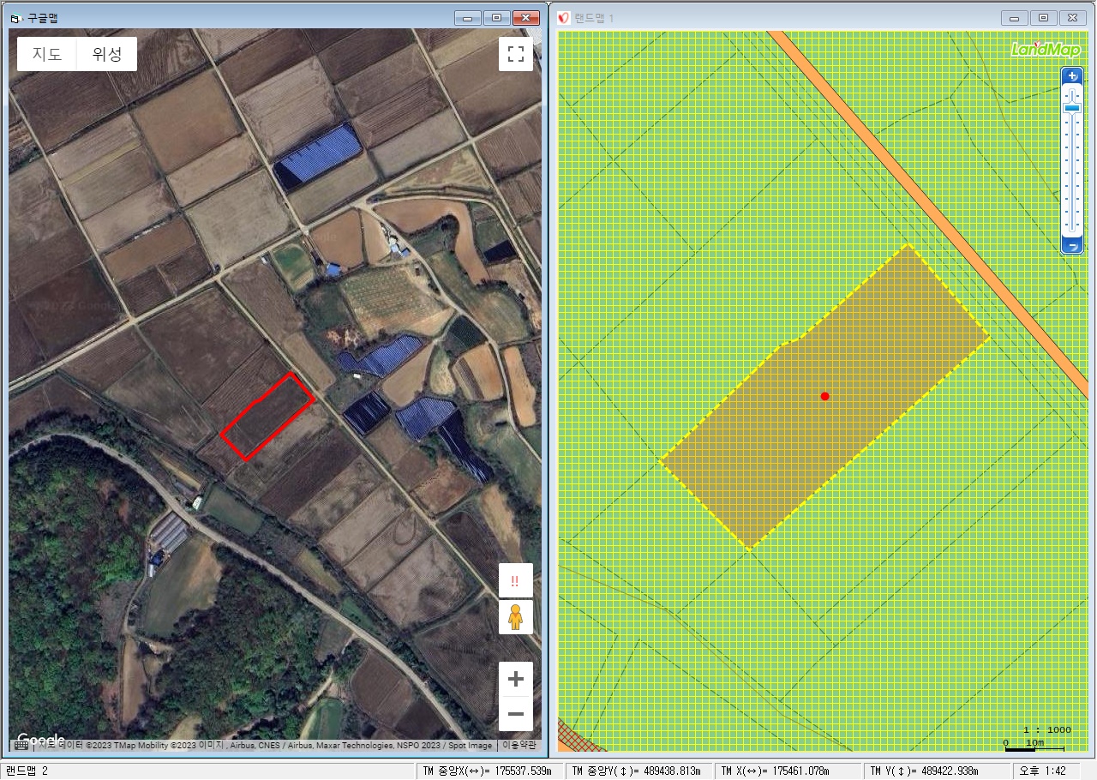Click the 0 10m scale bar
The image size is (1097, 780).
click(x=1034, y=744)
